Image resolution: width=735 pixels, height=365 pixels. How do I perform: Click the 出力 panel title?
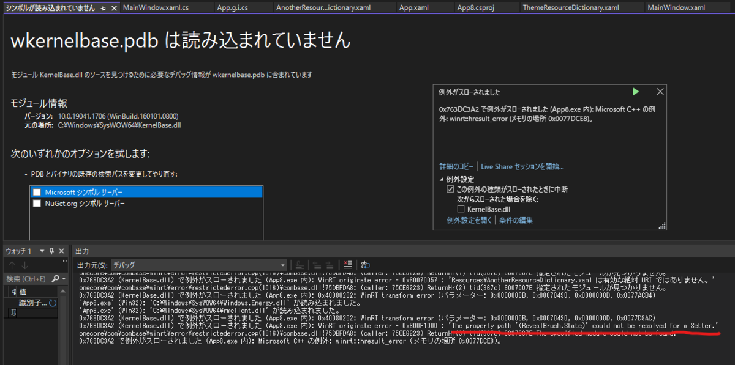coord(82,251)
